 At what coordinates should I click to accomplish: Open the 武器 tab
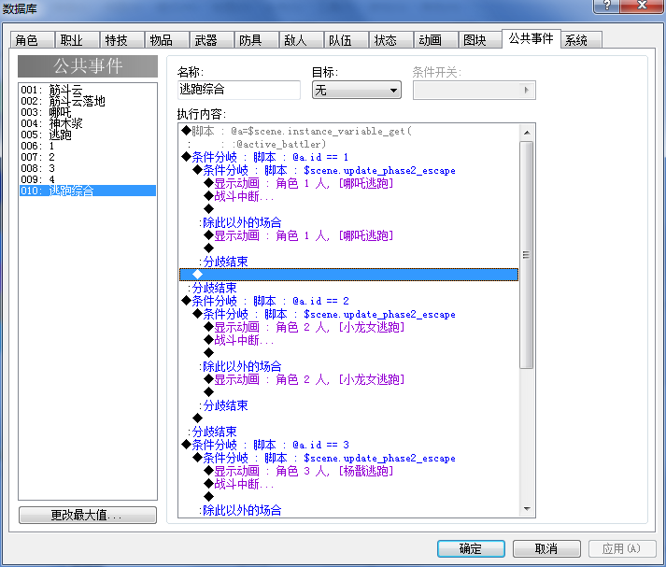point(212,40)
